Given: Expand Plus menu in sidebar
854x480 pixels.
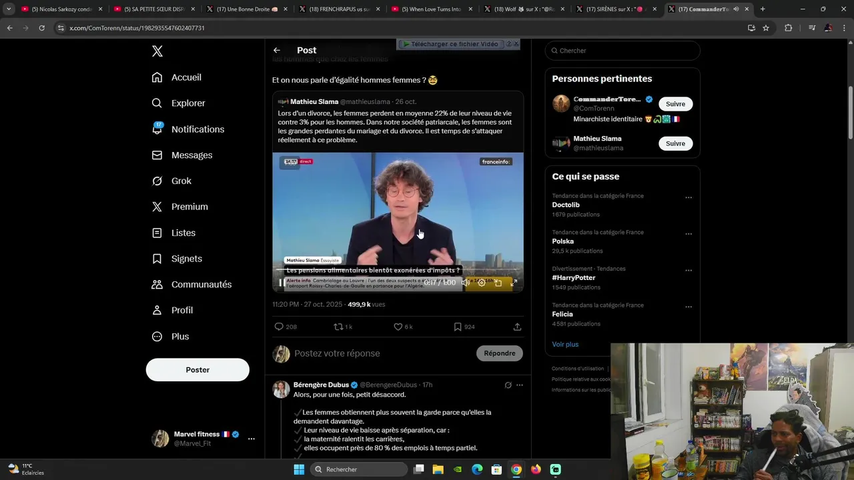Looking at the screenshot, I should 170,337.
